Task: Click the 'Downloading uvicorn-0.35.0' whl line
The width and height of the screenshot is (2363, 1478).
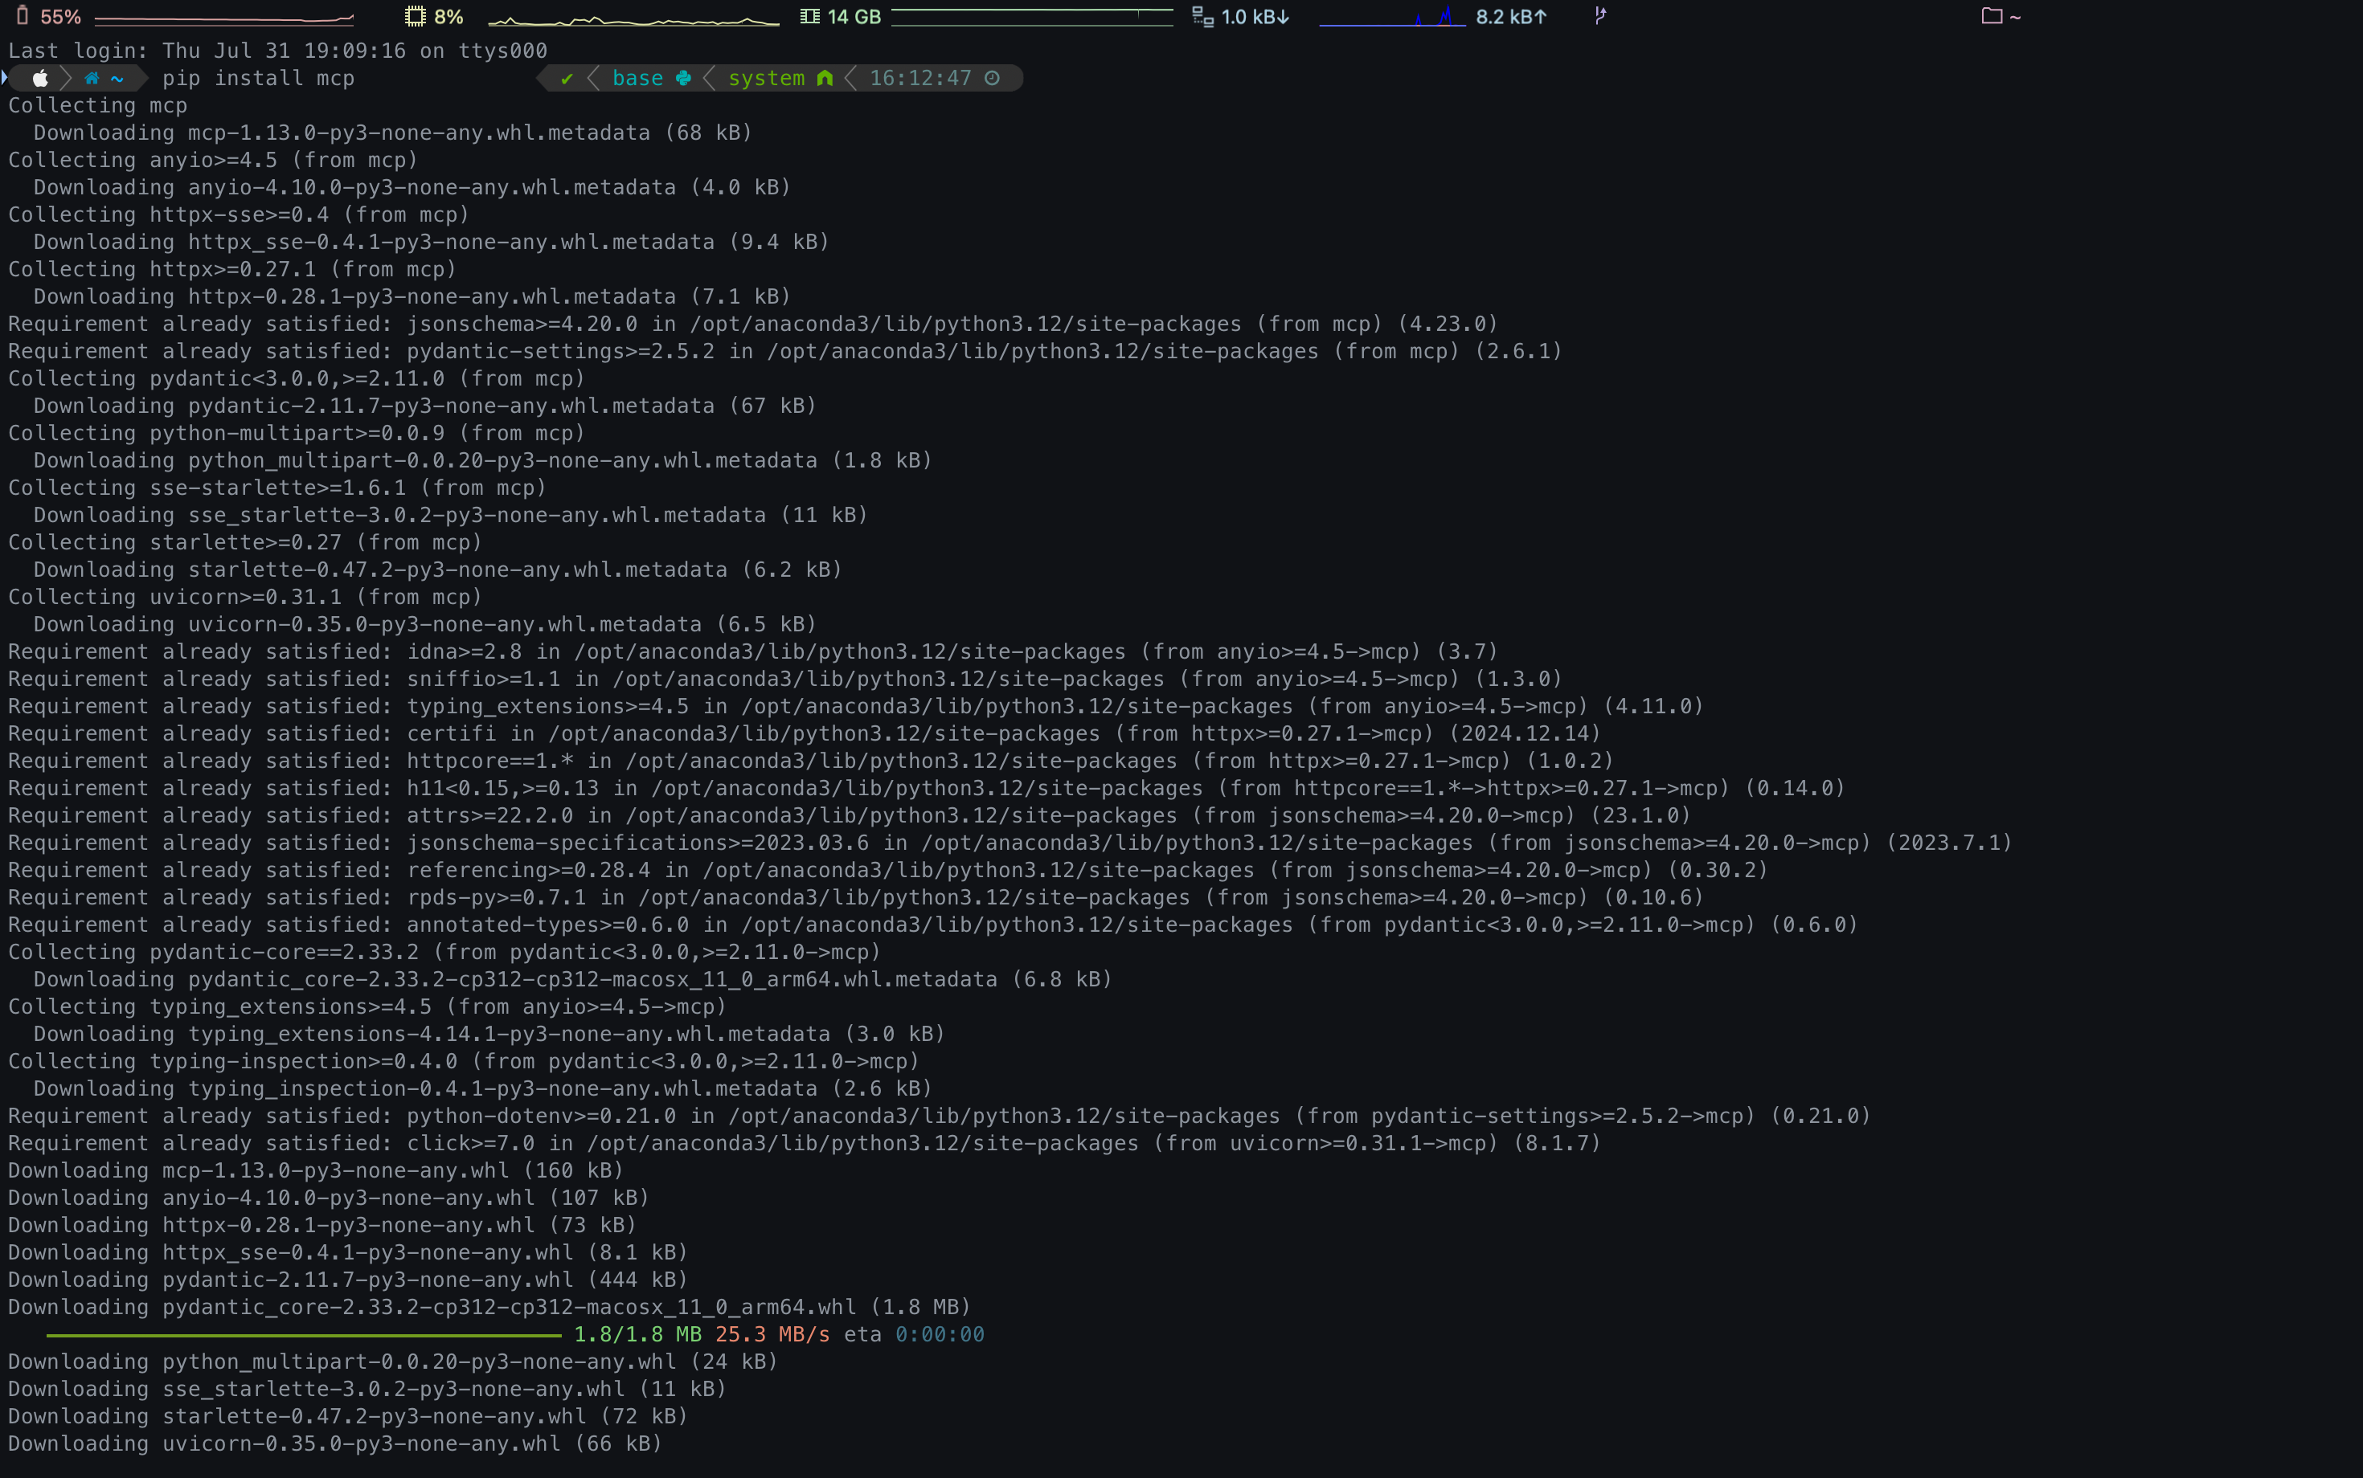Action: pyautogui.click(x=334, y=1443)
